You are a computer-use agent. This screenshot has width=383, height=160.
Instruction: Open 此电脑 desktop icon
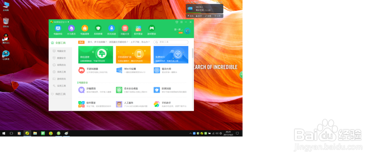[6, 6]
